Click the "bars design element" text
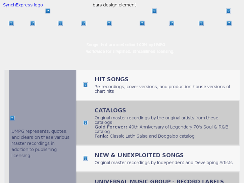244x183 pixels. tap(114, 5)
